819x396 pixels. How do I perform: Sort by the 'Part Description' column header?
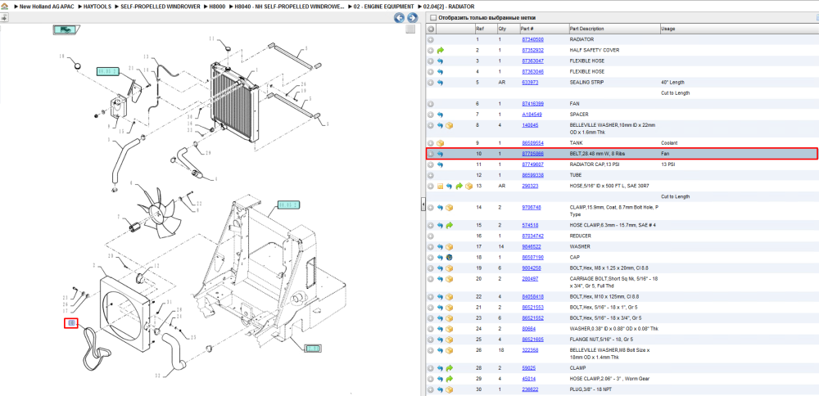point(586,29)
